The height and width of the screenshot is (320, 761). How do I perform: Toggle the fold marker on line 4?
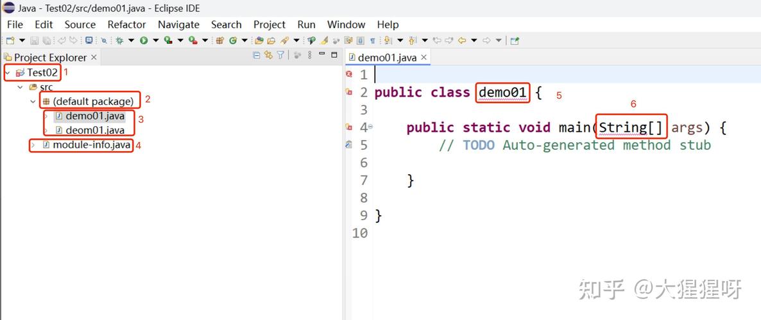[x=370, y=127]
